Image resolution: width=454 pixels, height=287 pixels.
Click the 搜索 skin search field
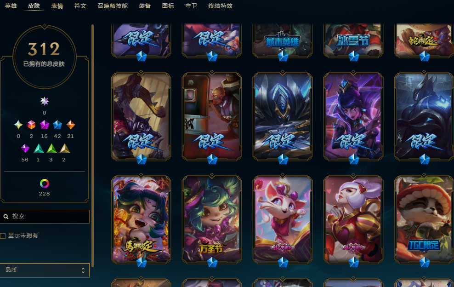coord(45,217)
